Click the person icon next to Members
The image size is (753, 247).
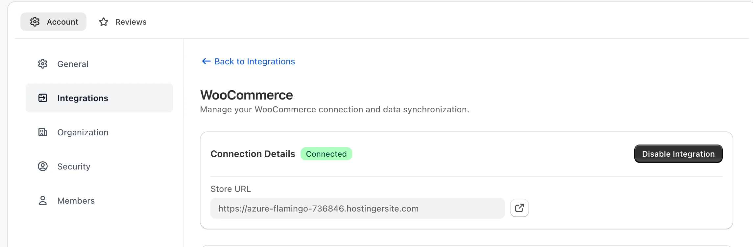coord(43,200)
